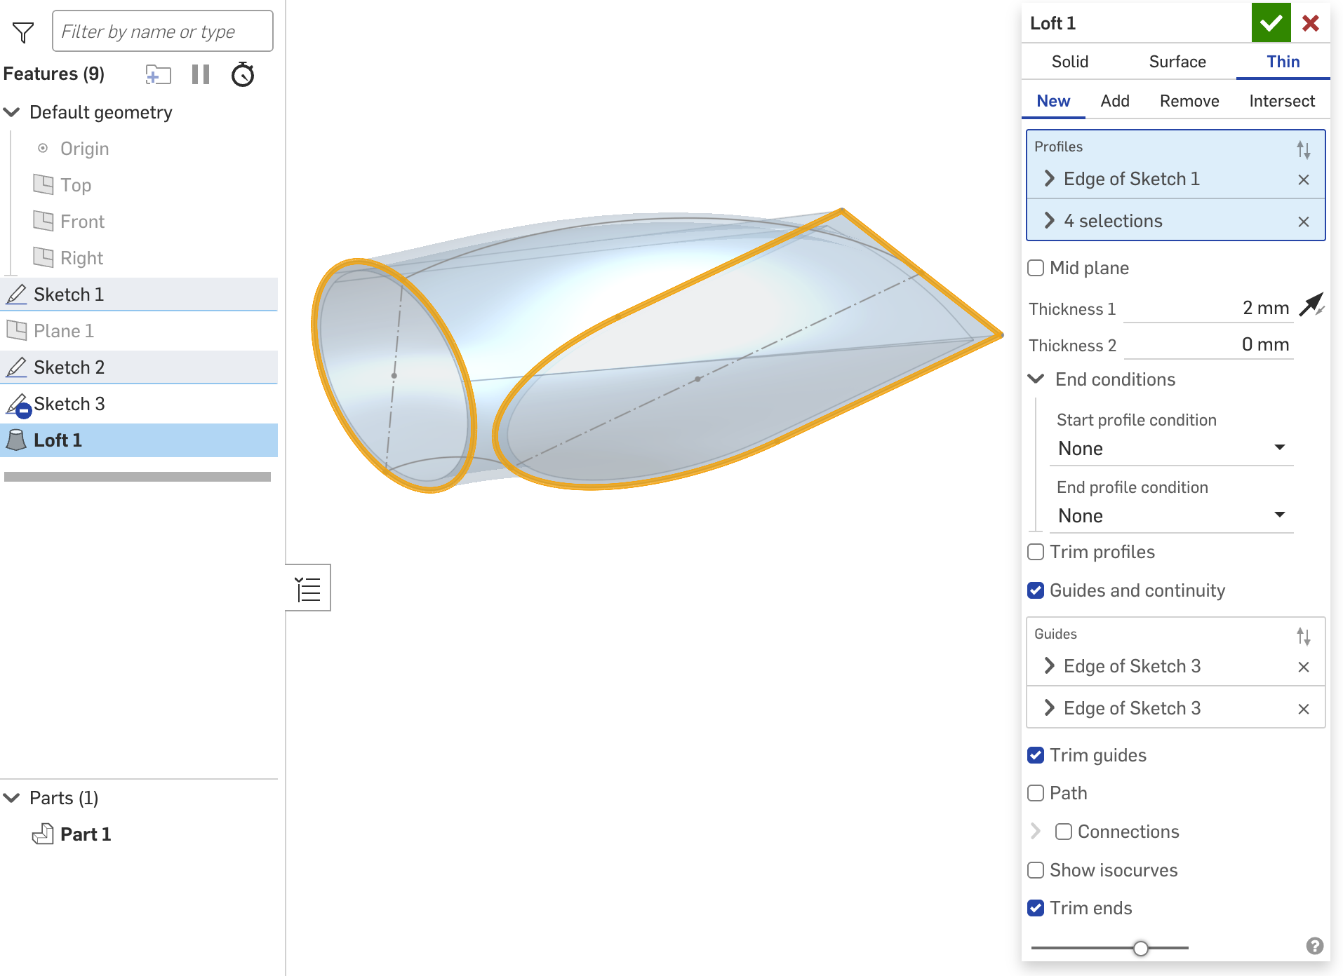The width and height of the screenshot is (1343, 976).
Task: Click the filter funnel icon
Action: [23, 32]
